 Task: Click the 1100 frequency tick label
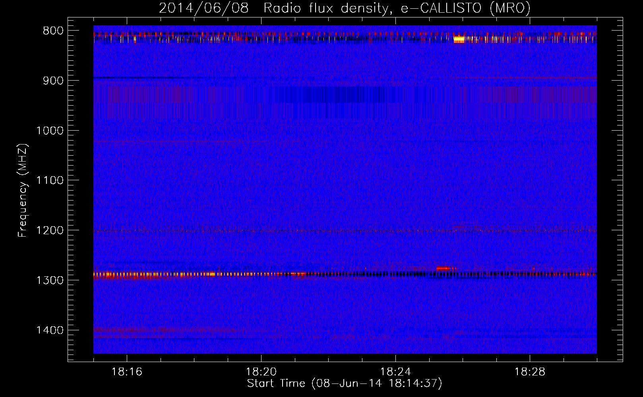(50, 181)
